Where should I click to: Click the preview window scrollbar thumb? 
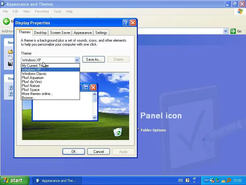tap(94, 99)
